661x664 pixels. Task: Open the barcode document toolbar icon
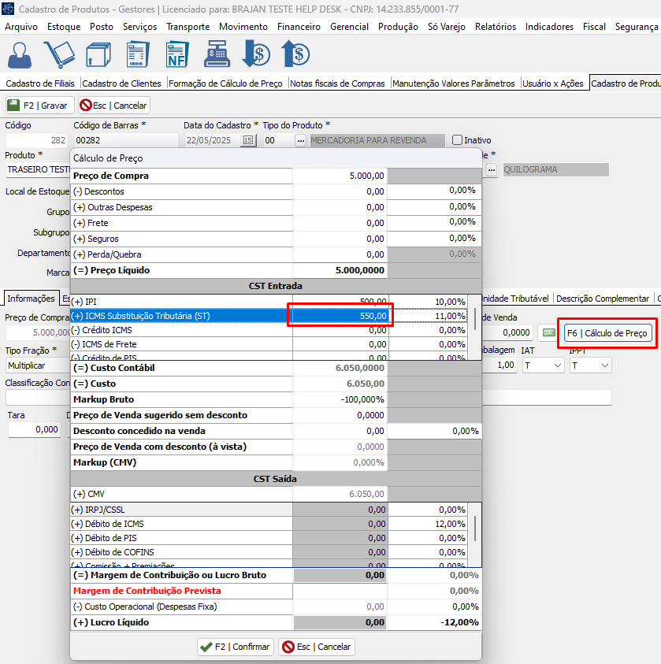pyautogui.click(x=138, y=55)
